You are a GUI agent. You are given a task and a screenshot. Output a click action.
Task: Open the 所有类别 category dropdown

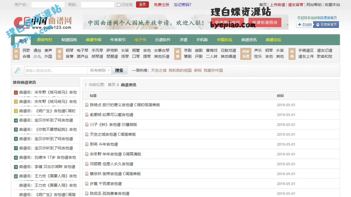100,70
